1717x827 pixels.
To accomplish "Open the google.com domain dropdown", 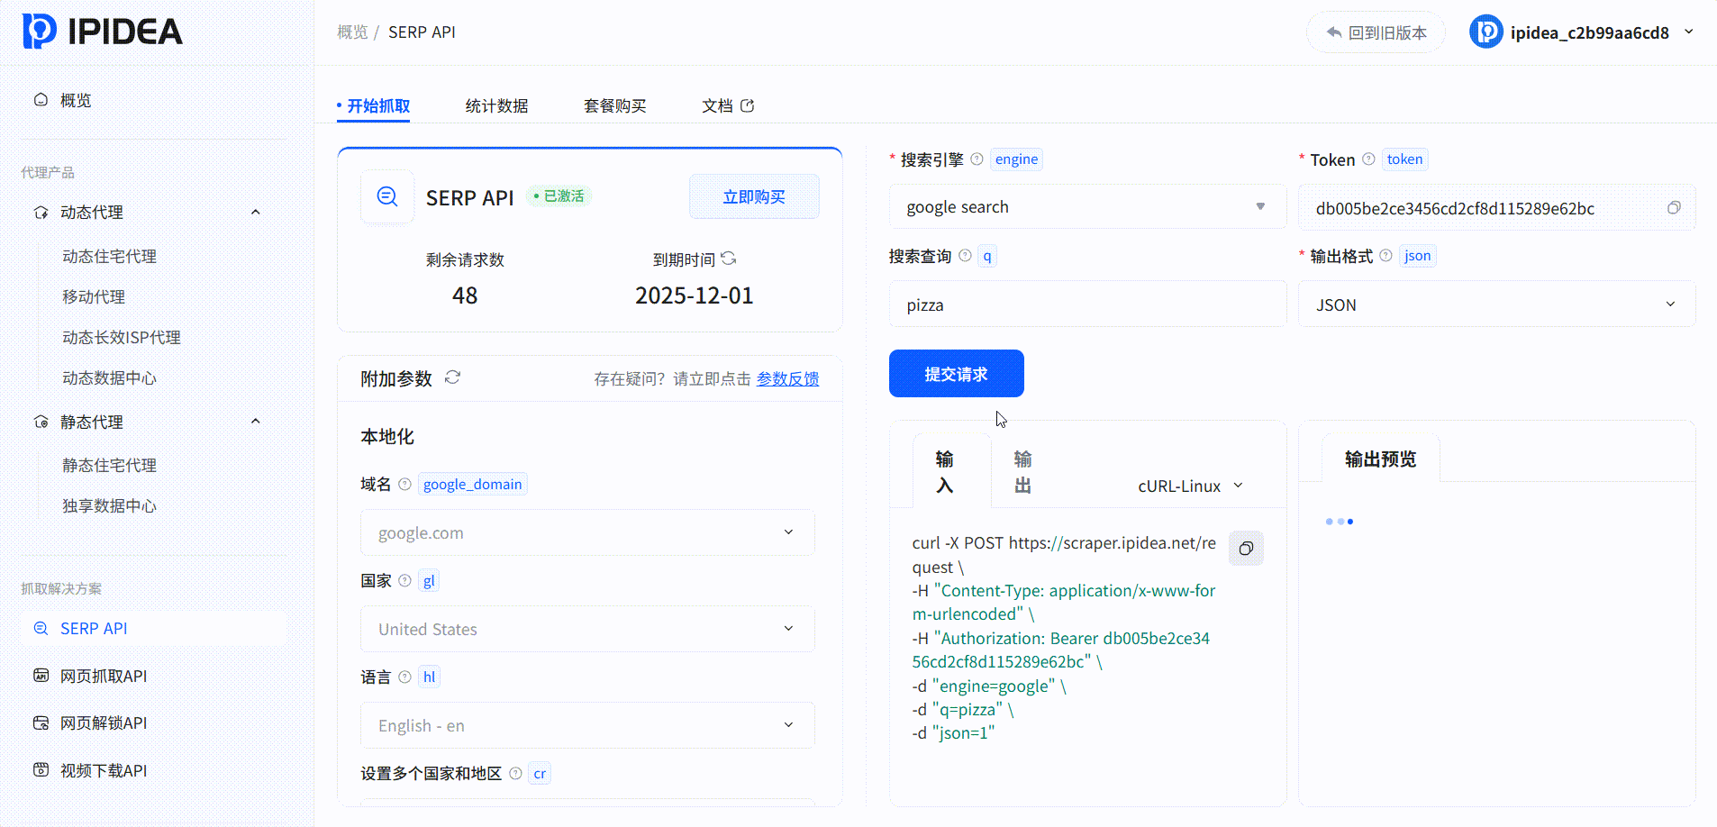I will (x=587, y=532).
